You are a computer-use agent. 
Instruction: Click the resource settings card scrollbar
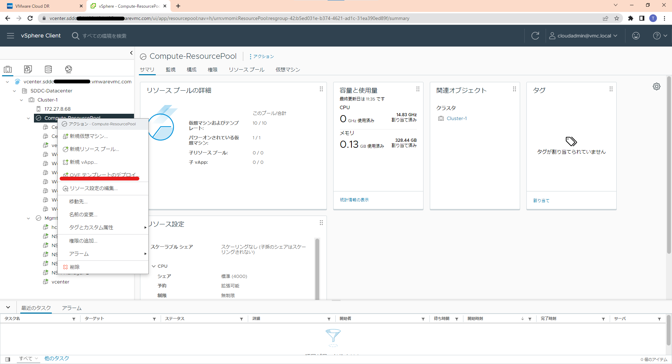click(x=317, y=268)
